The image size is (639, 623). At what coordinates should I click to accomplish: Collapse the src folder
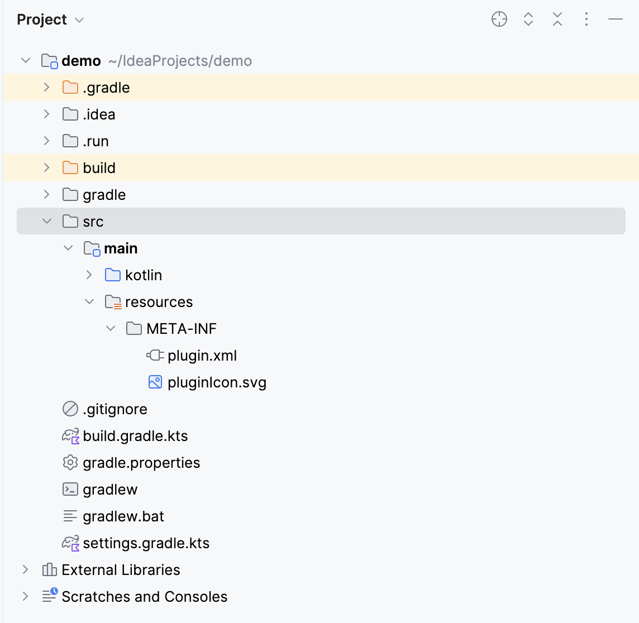[47, 222]
